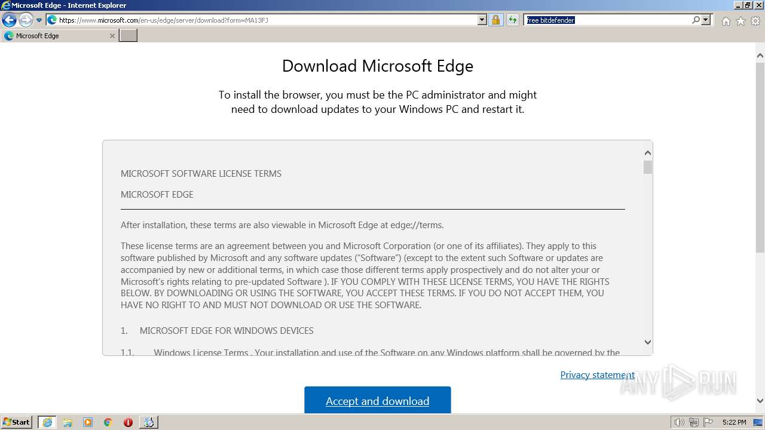Click the browser Forward arrow button
The image size is (765, 430).
click(26, 20)
